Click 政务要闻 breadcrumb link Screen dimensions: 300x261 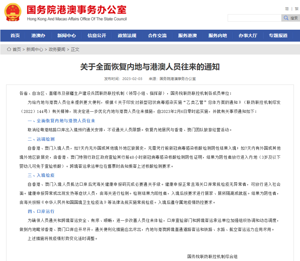(57, 49)
